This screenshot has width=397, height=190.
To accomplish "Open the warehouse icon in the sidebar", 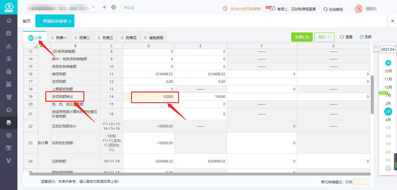I will [9, 110].
